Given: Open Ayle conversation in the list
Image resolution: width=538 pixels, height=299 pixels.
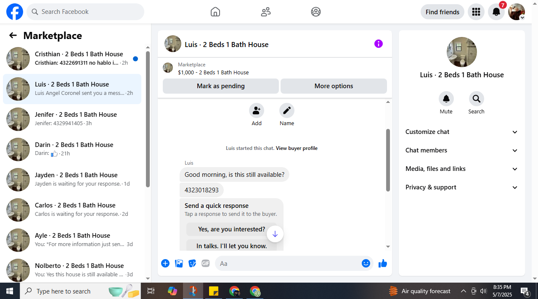Looking at the screenshot, I should tap(72, 240).
